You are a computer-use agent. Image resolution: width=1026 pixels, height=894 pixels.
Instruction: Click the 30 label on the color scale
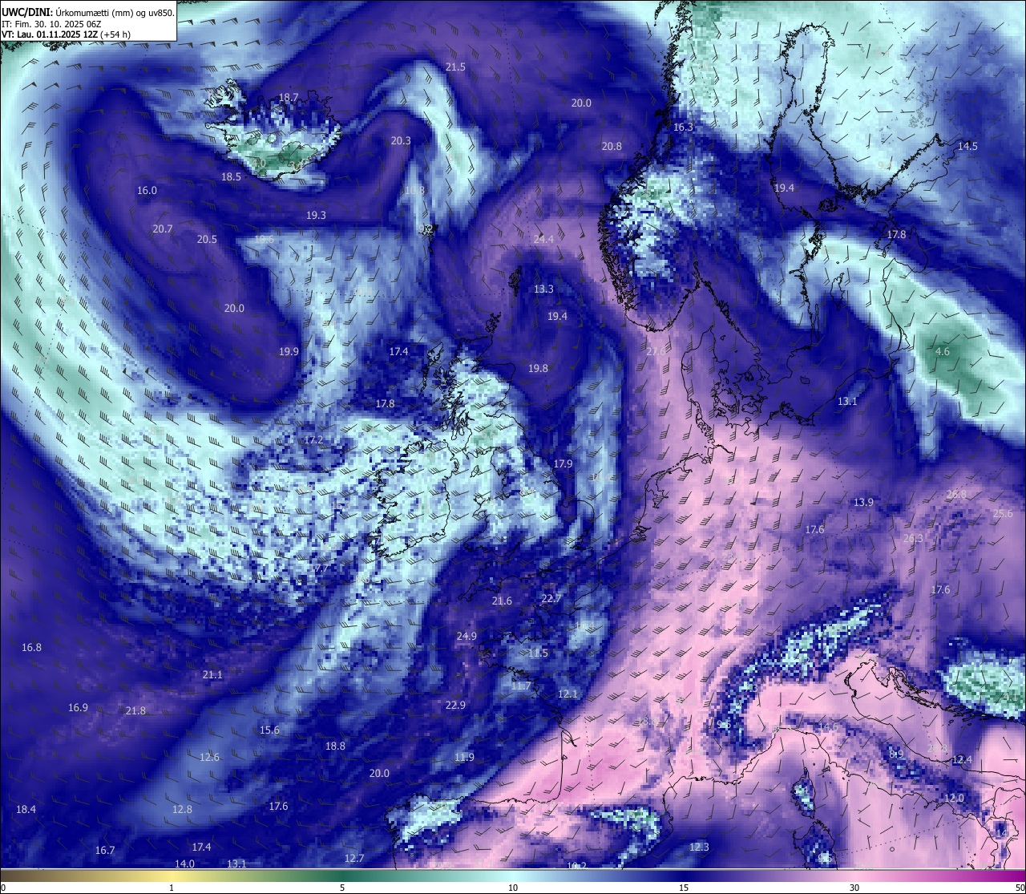tap(854, 888)
